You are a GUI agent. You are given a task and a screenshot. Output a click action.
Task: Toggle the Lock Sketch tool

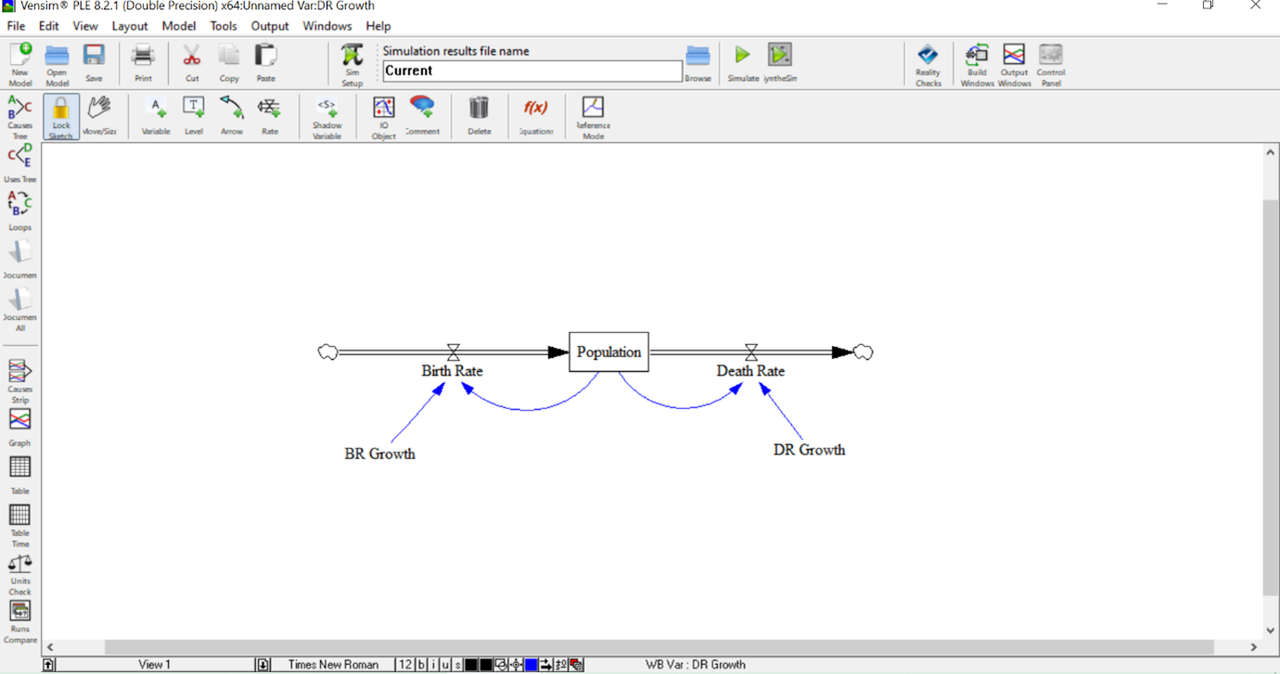[x=60, y=117]
